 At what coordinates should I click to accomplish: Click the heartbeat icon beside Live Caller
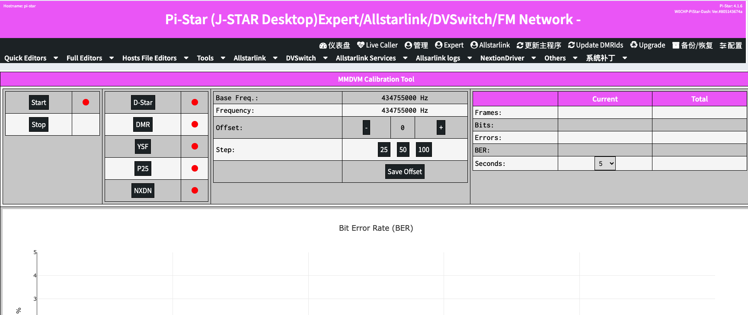[361, 45]
